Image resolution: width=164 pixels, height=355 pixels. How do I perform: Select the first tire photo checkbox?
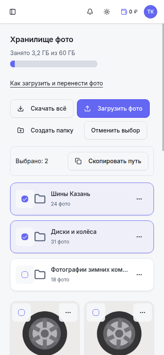(21, 313)
